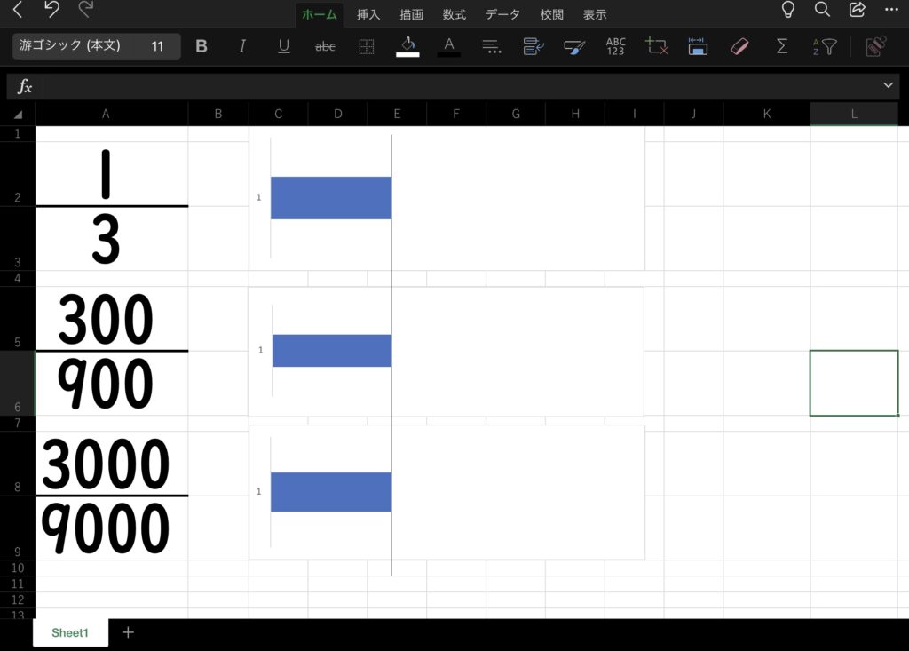The height and width of the screenshot is (651, 909).
Task: Select the cell containing 300
Action: click(112, 319)
